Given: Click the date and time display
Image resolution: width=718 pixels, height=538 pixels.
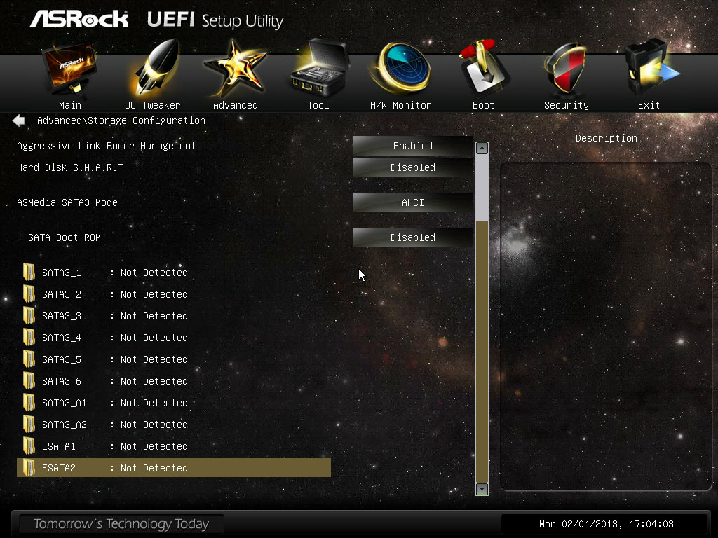Looking at the screenshot, I should [x=607, y=524].
